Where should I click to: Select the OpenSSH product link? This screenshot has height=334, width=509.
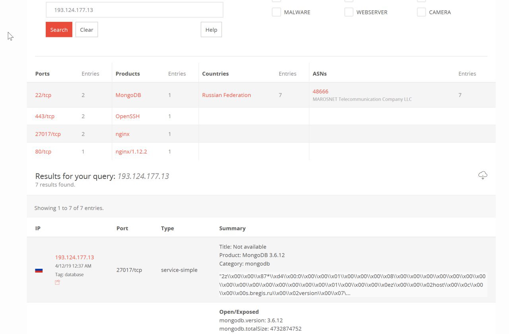point(128,116)
